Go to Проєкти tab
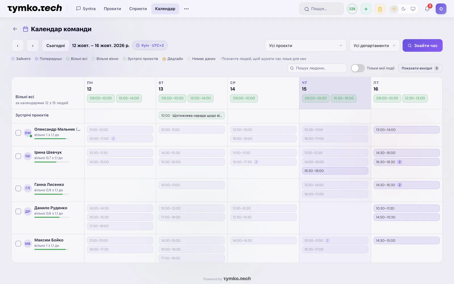The width and height of the screenshot is (454, 284). click(x=112, y=9)
